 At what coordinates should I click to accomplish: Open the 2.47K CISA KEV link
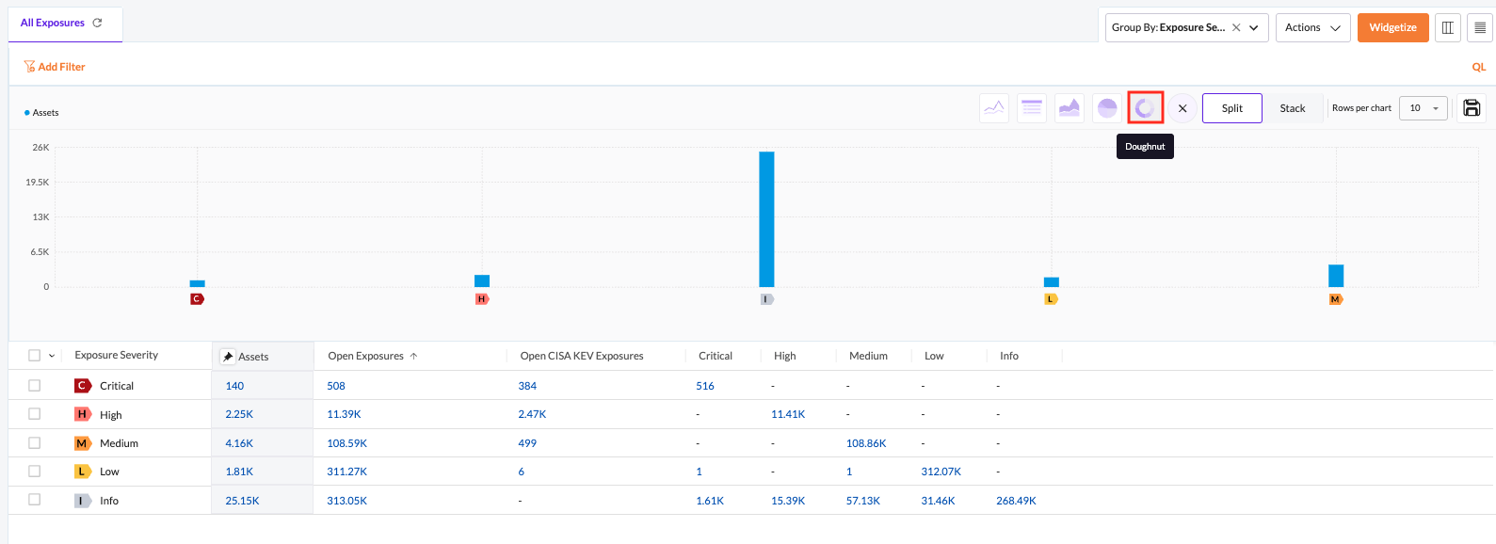pyautogui.click(x=532, y=414)
